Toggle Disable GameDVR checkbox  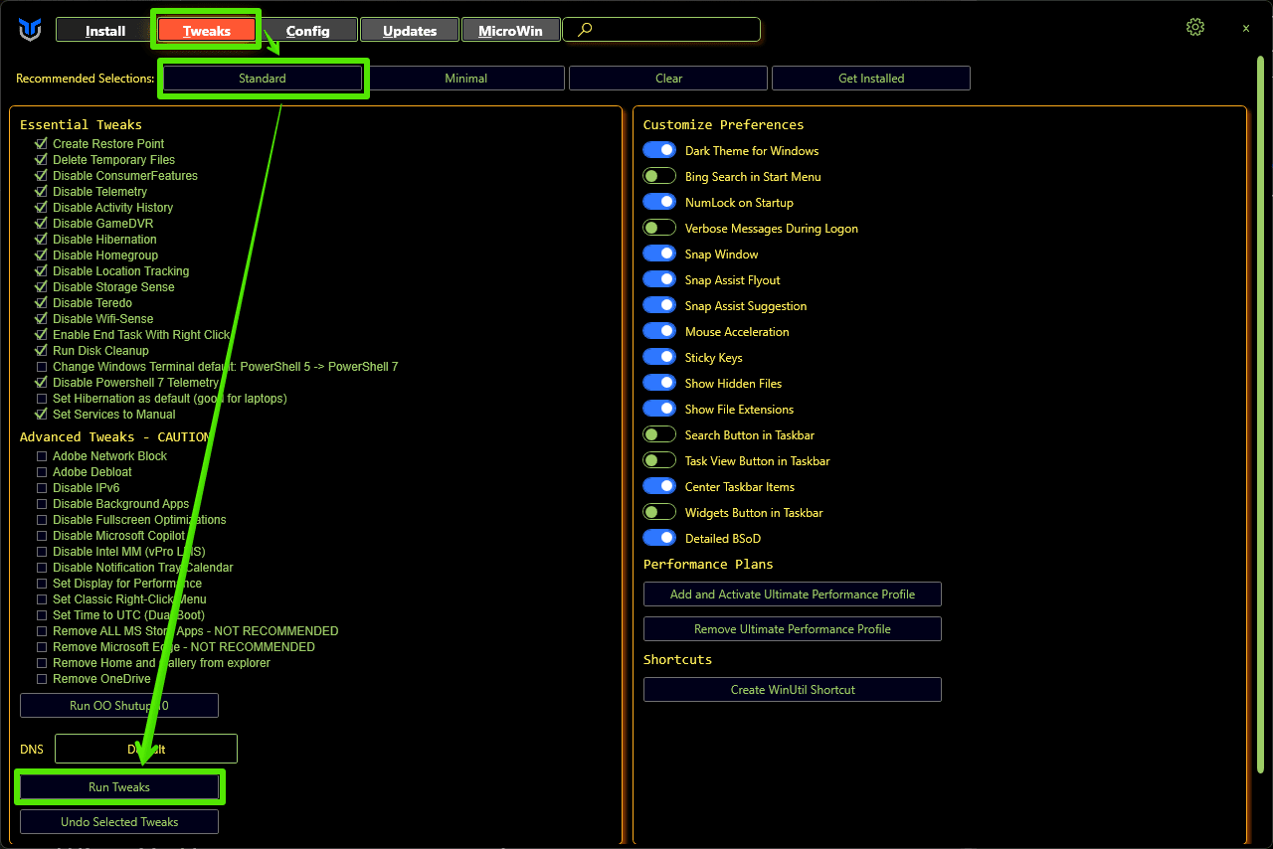click(42, 224)
